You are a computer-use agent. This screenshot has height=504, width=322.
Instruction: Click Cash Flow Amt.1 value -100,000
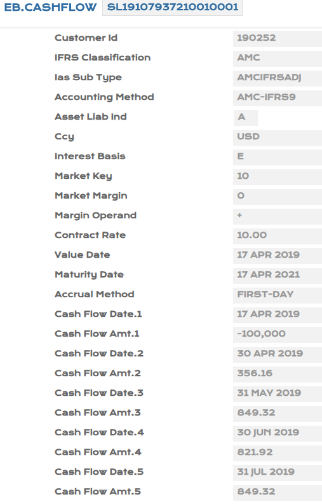pyautogui.click(x=278, y=333)
